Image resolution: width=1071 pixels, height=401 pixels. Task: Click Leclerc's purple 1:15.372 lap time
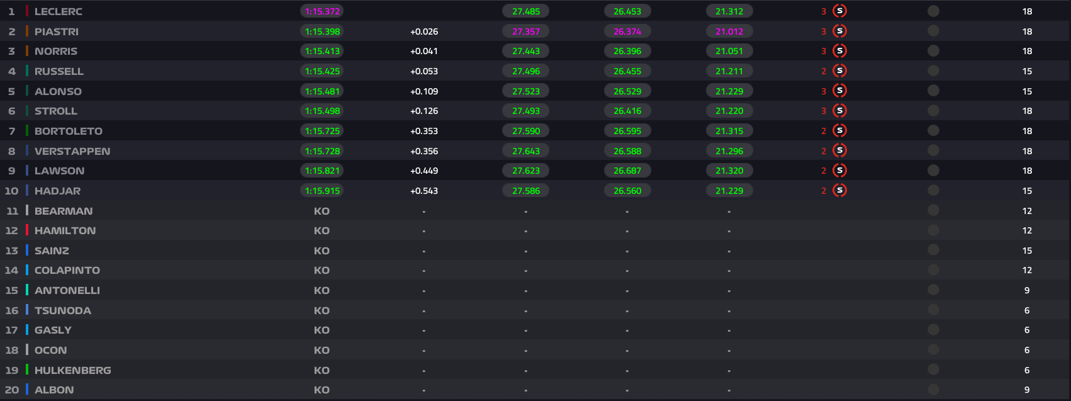pos(322,11)
